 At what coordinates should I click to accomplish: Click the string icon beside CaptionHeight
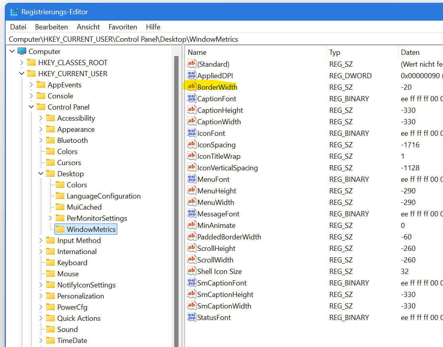(x=192, y=110)
